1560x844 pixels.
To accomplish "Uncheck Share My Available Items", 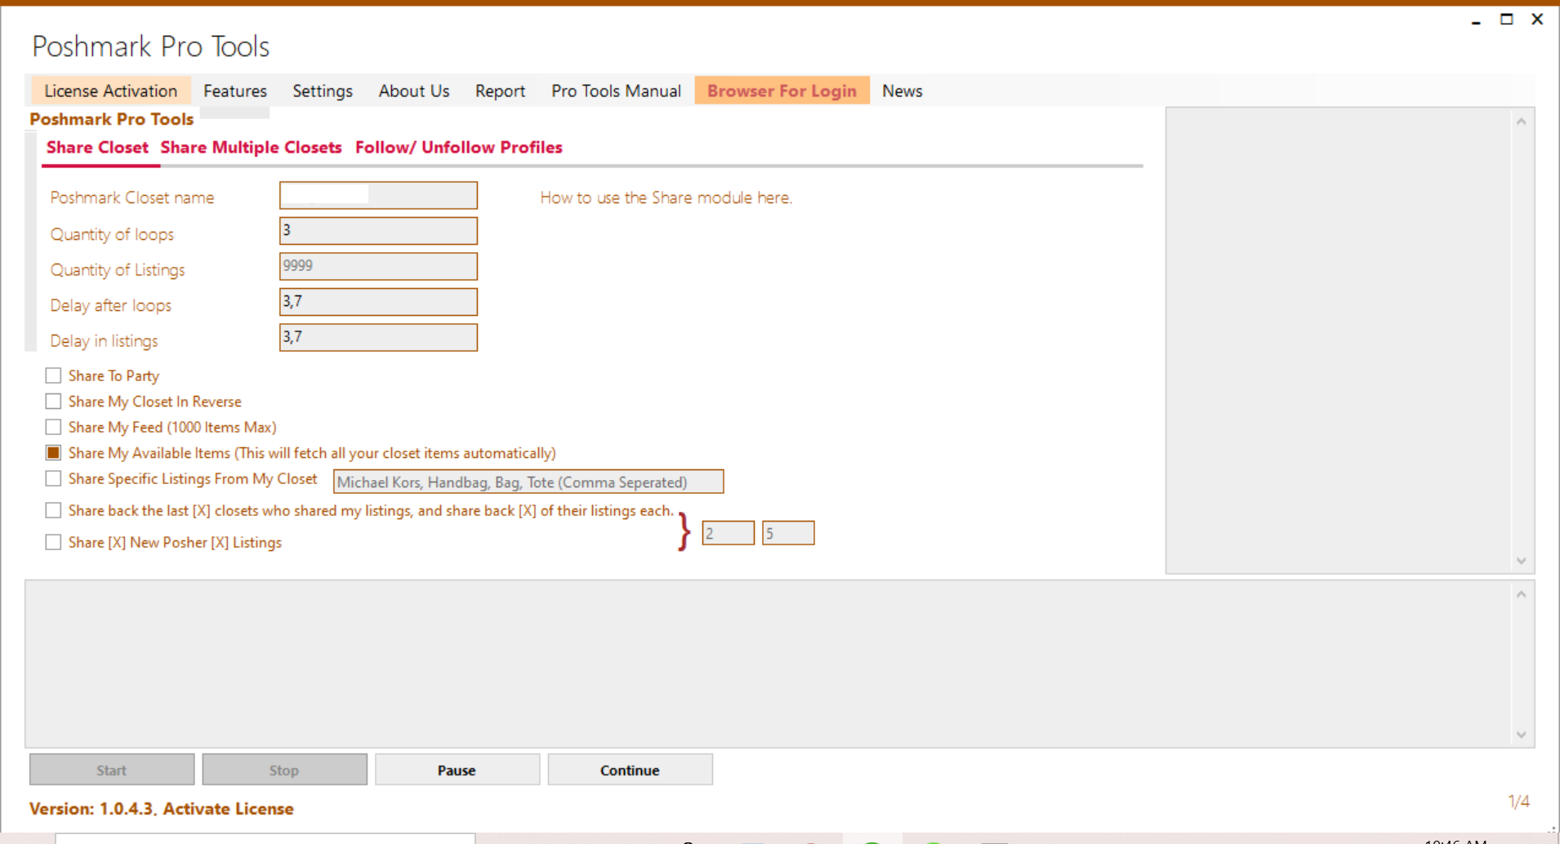I will tap(53, 453).
